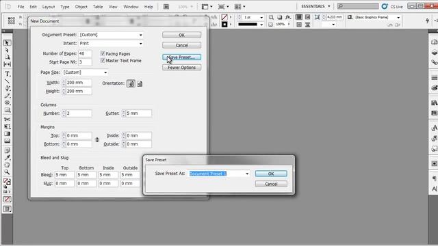Select the Free Transform tool
Image resolution: width=438 pixels, height=246 pixels.
click(x=8, y=126)
